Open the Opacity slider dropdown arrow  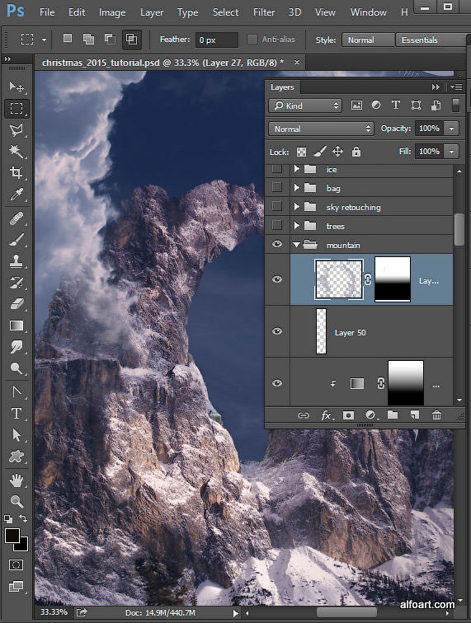[x=451, y=129]
